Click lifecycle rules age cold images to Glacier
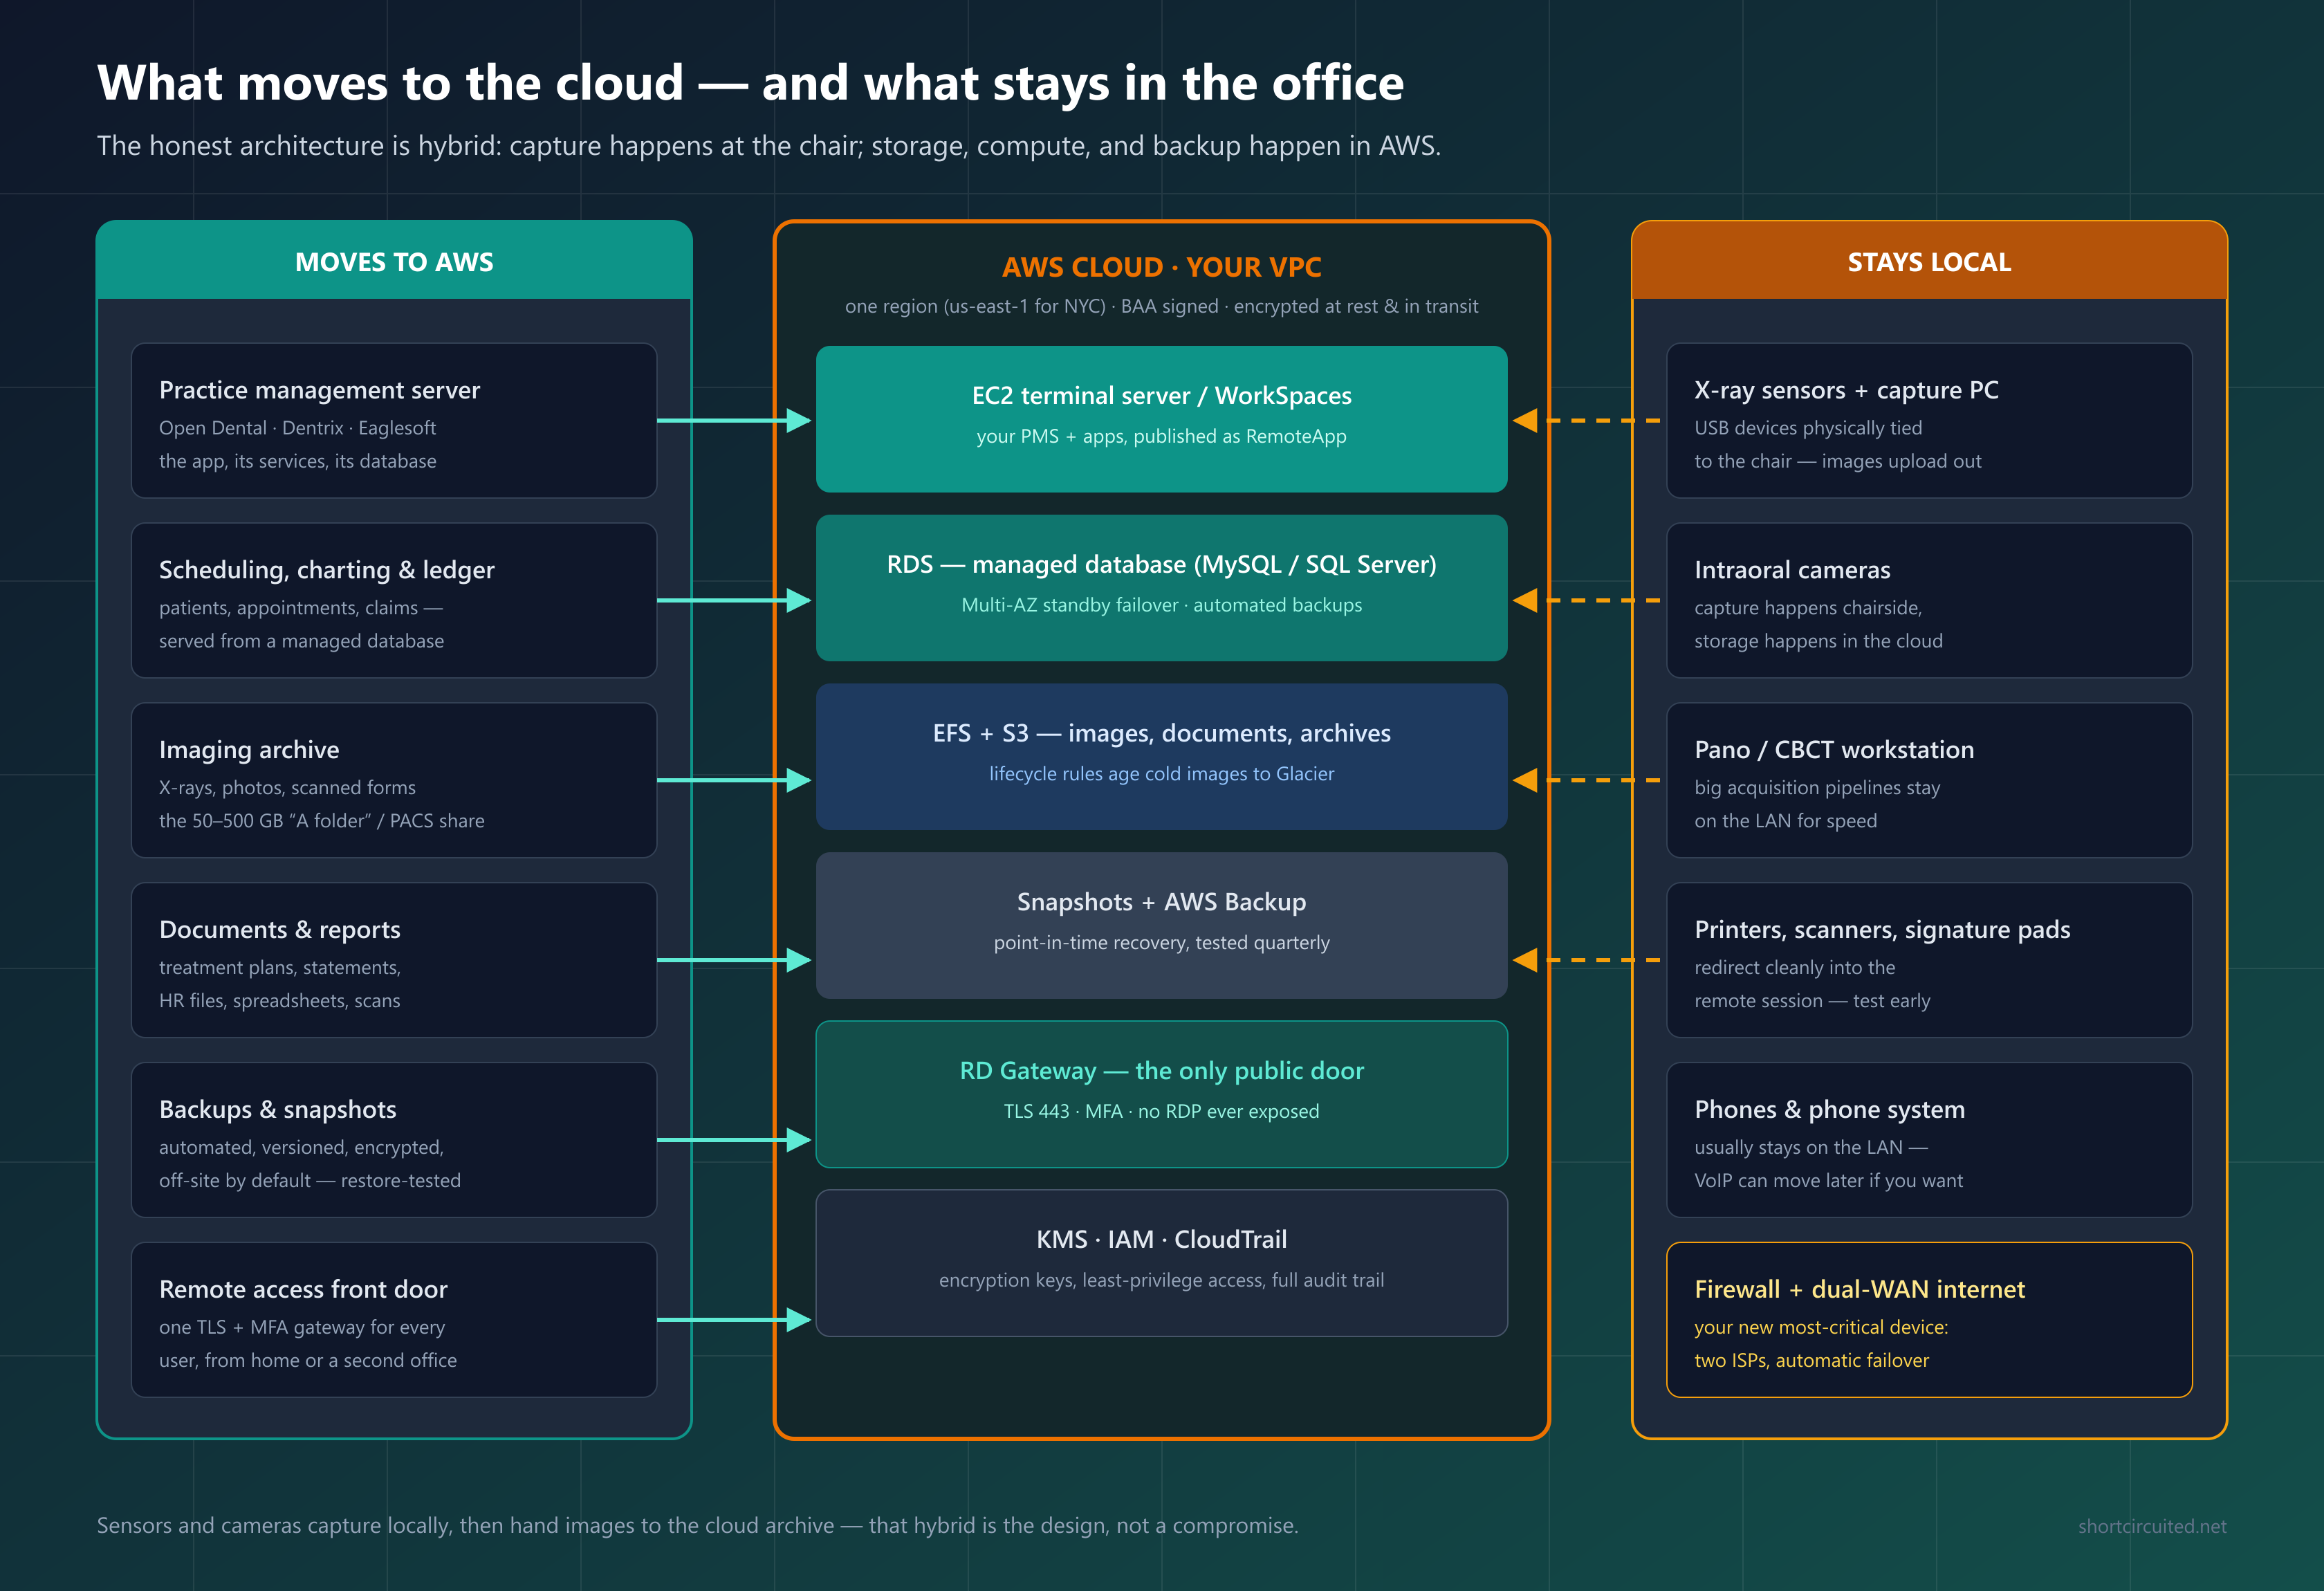The height and width of the screenshot is (1591, 2324). pos(1161,774)
